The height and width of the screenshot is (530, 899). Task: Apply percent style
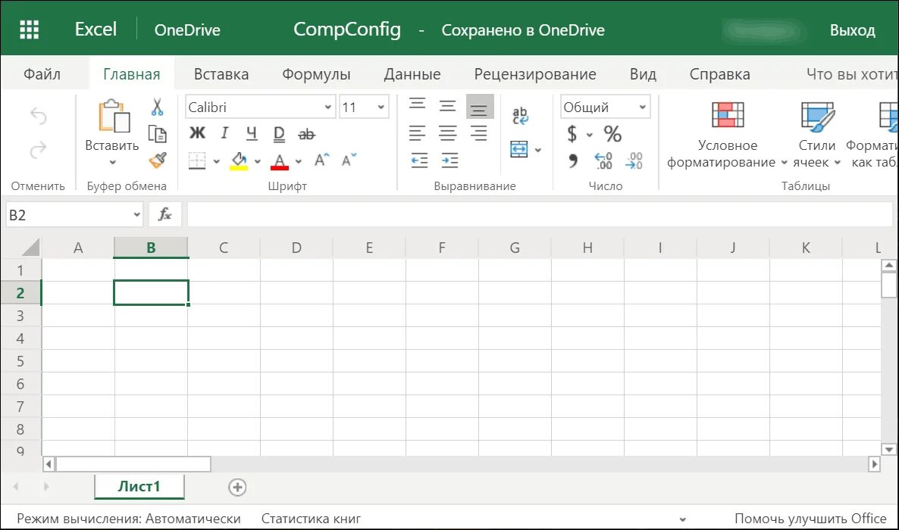click(612, 134)
